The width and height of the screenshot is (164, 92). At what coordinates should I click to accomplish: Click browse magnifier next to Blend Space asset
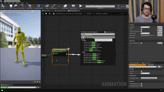coord(153,36)
